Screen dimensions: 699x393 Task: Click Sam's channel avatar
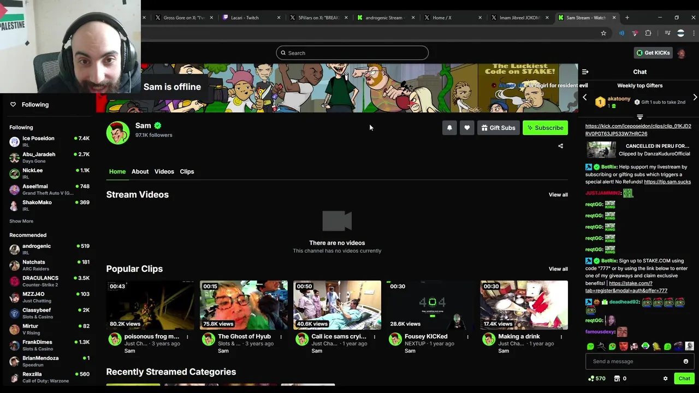(117, 133)
